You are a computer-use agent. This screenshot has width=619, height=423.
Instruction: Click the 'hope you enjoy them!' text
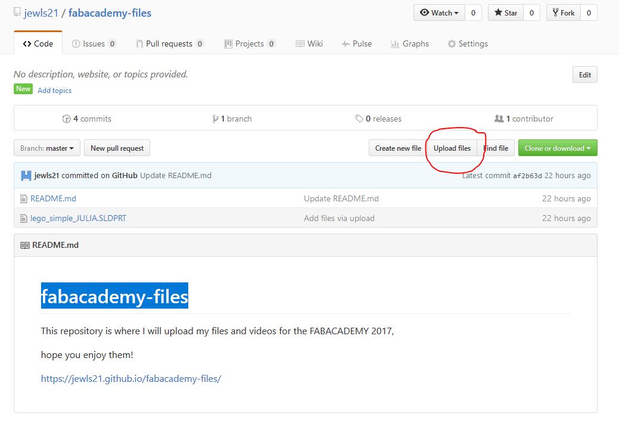tap(87, 355)
